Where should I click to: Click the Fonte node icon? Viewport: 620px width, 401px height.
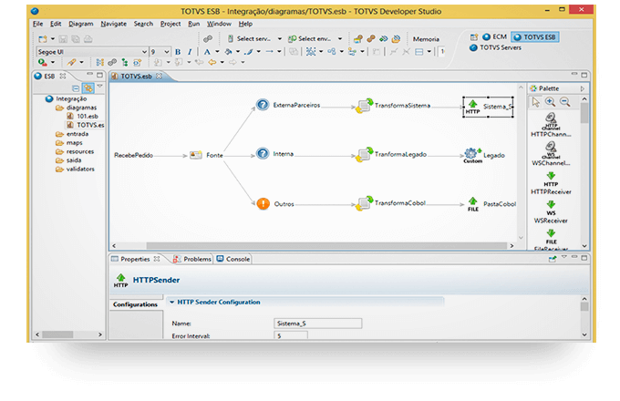click(196, 155)
